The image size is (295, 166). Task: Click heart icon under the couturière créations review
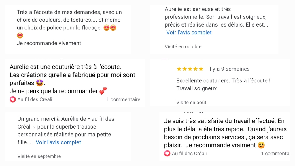[x=13, y=99]
